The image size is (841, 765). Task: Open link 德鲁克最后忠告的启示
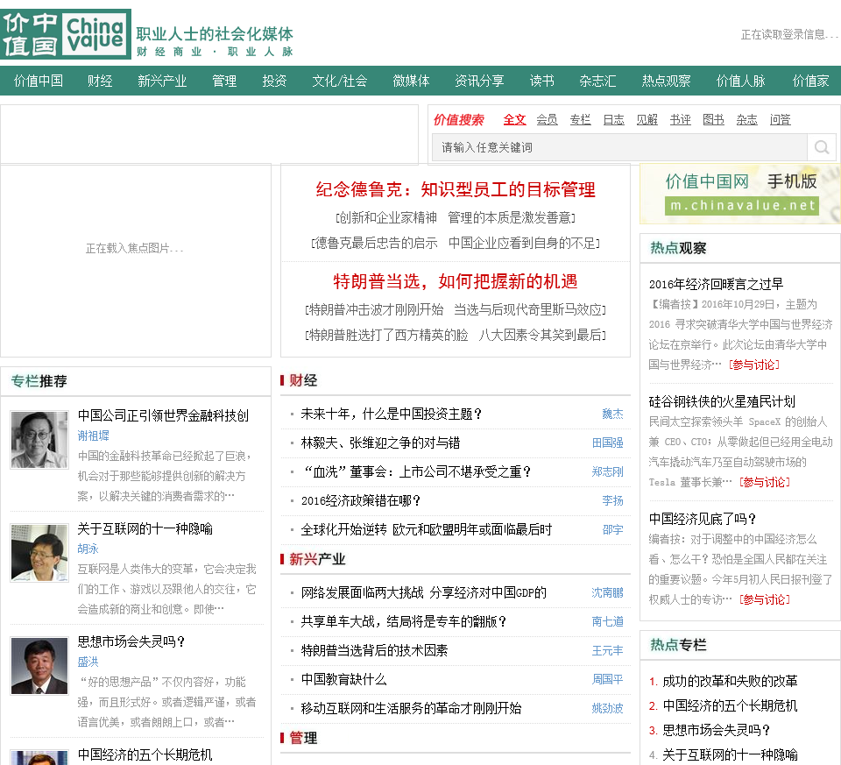376,243
